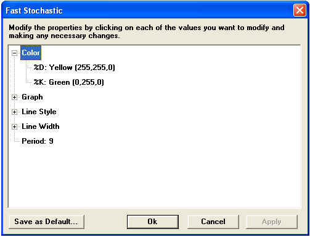The image size is (310, 237).
Task: Expand the Line Width node
Action: [x=14, y=126]
